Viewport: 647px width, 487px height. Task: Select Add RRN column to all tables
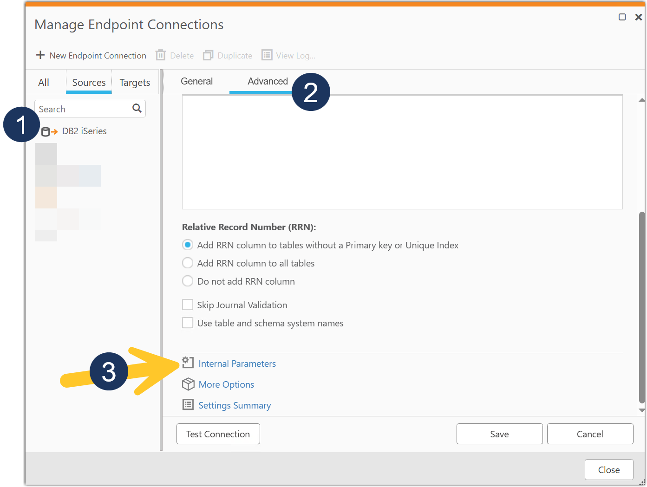187,263
